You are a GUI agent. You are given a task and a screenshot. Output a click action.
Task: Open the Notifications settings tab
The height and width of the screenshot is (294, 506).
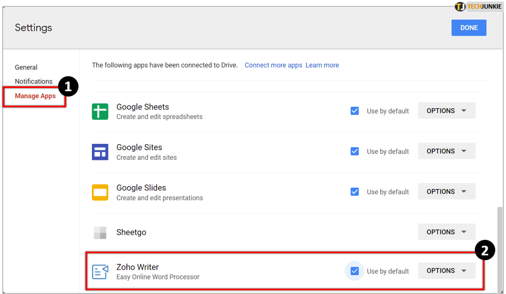[34, 82]
